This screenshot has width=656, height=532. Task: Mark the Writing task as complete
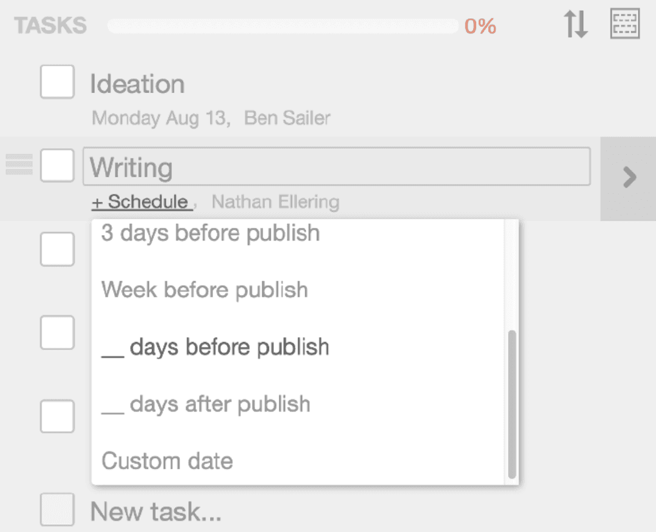[x=57, y=165]
